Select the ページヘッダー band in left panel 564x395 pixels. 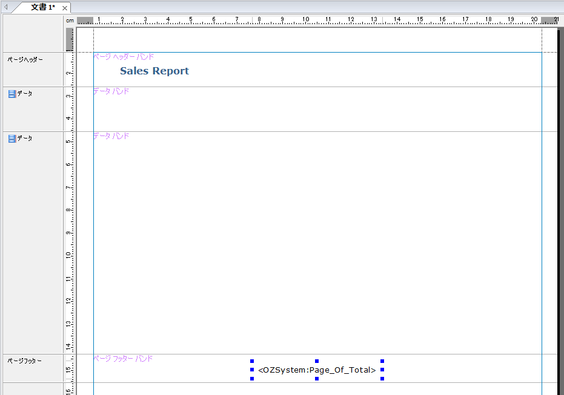[25, 60]
